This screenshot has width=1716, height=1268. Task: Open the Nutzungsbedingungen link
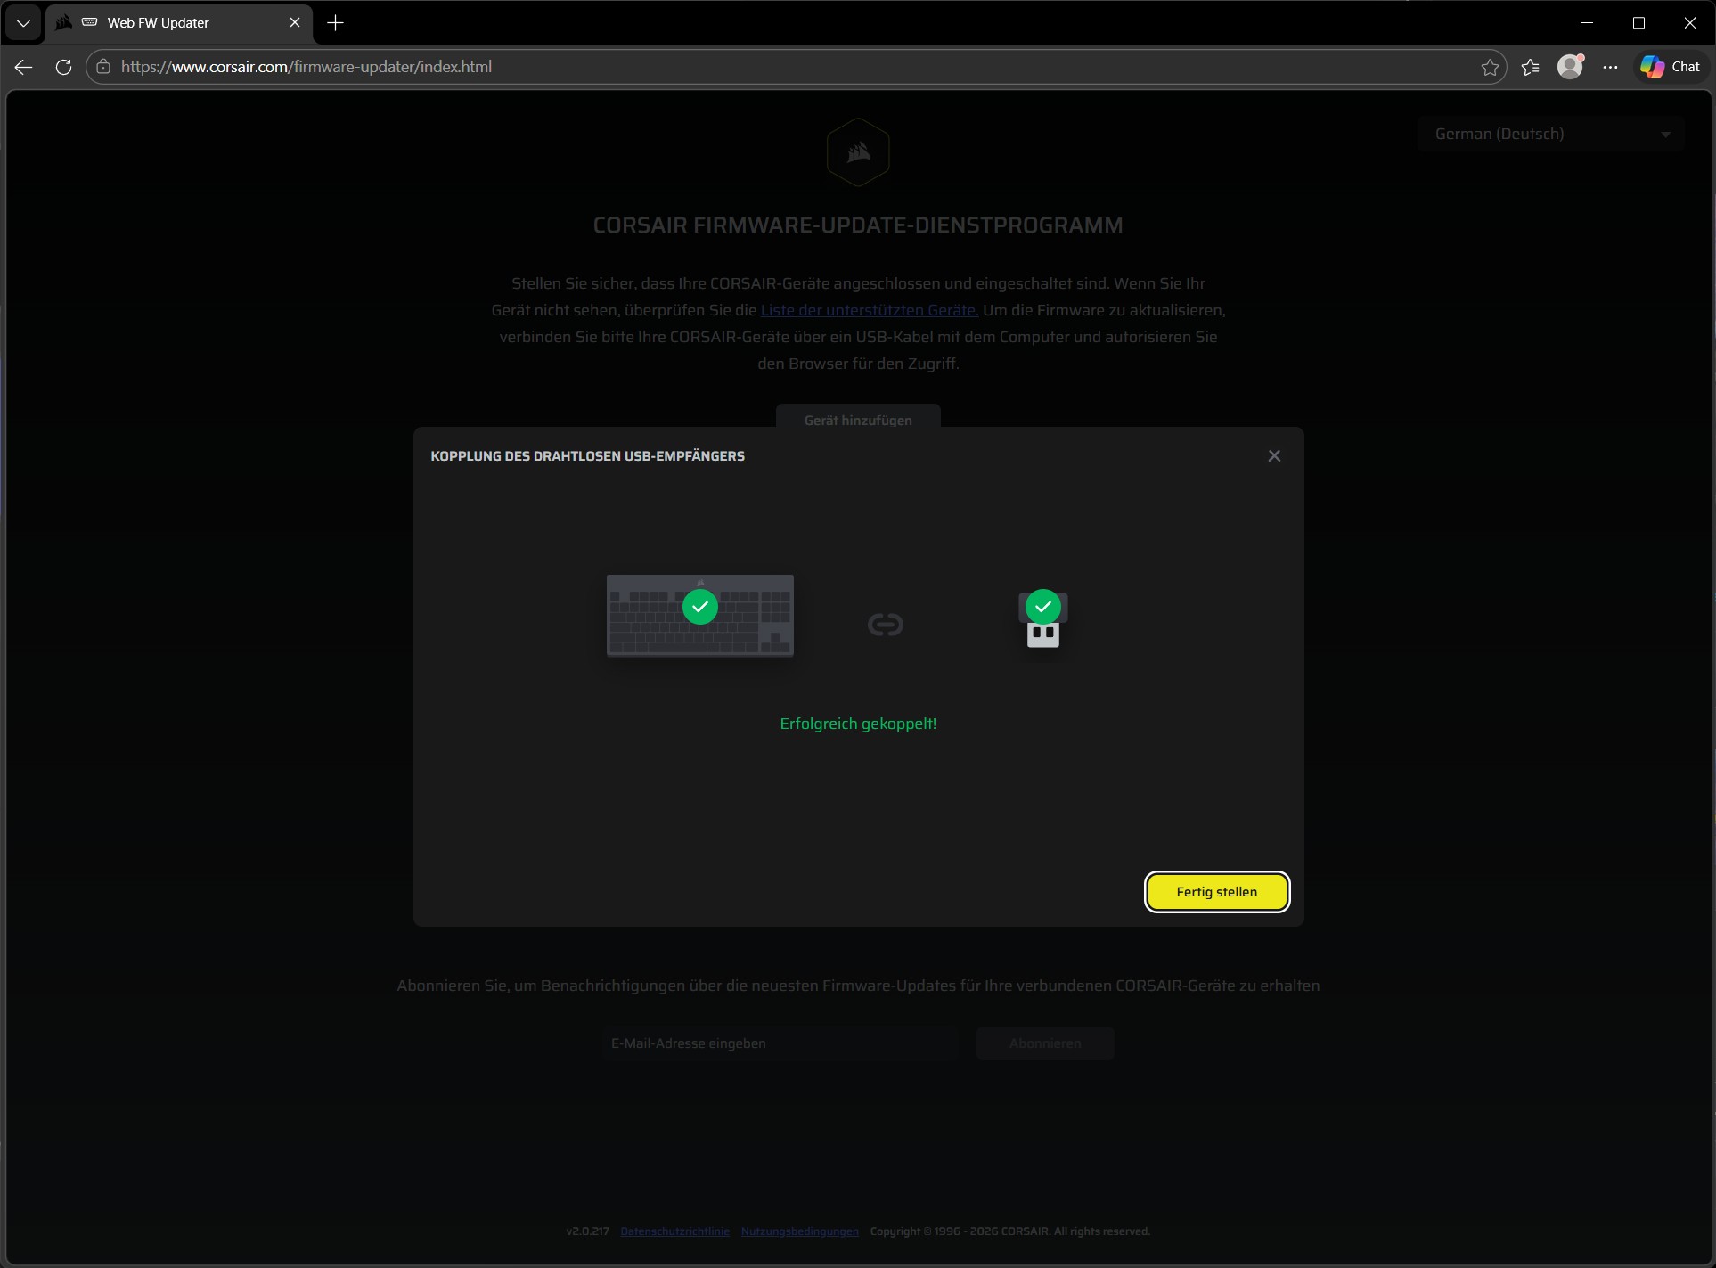click(799, 1231)
